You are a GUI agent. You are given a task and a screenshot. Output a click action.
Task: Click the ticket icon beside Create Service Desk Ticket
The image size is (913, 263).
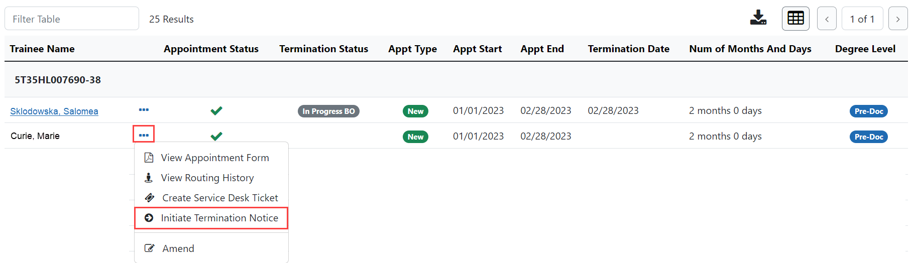tap(149, 198)
